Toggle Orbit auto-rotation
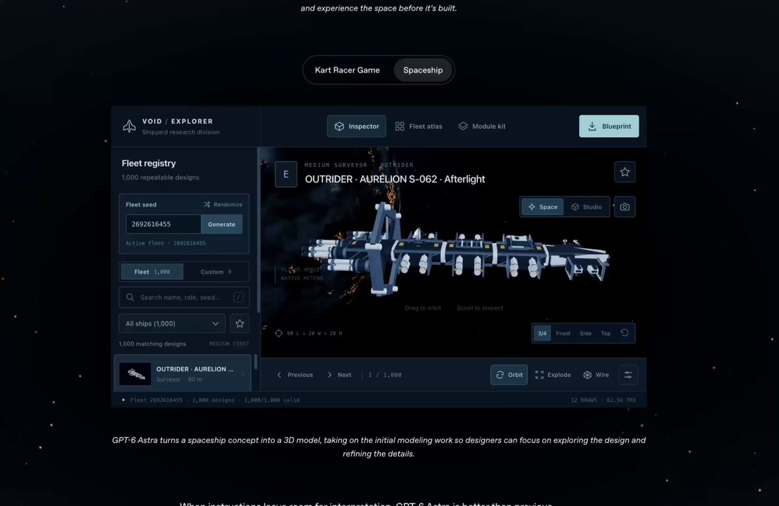Screen dimensions: 779x506 509,375
